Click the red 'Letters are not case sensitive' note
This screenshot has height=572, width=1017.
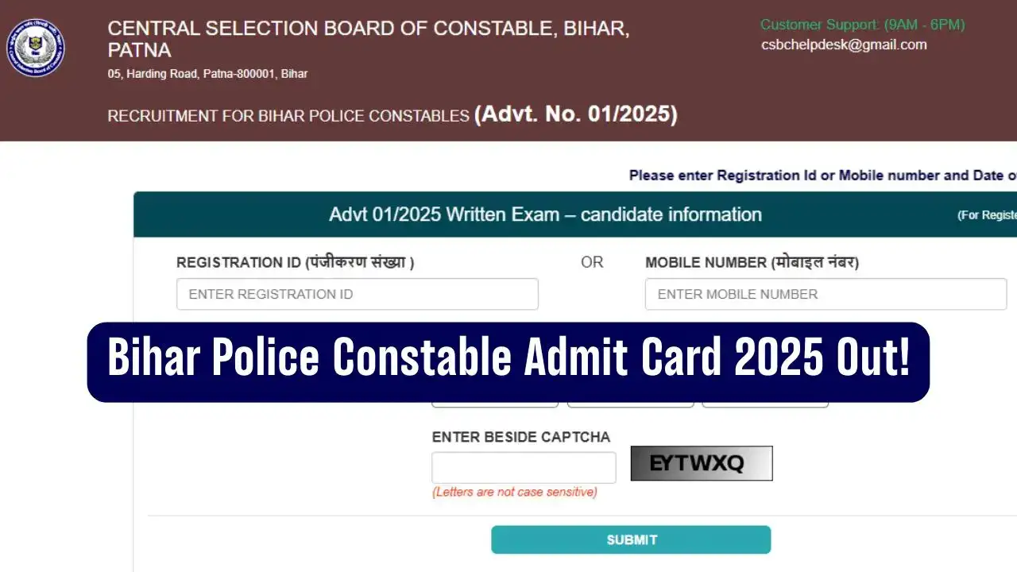[x=514, y=492]
